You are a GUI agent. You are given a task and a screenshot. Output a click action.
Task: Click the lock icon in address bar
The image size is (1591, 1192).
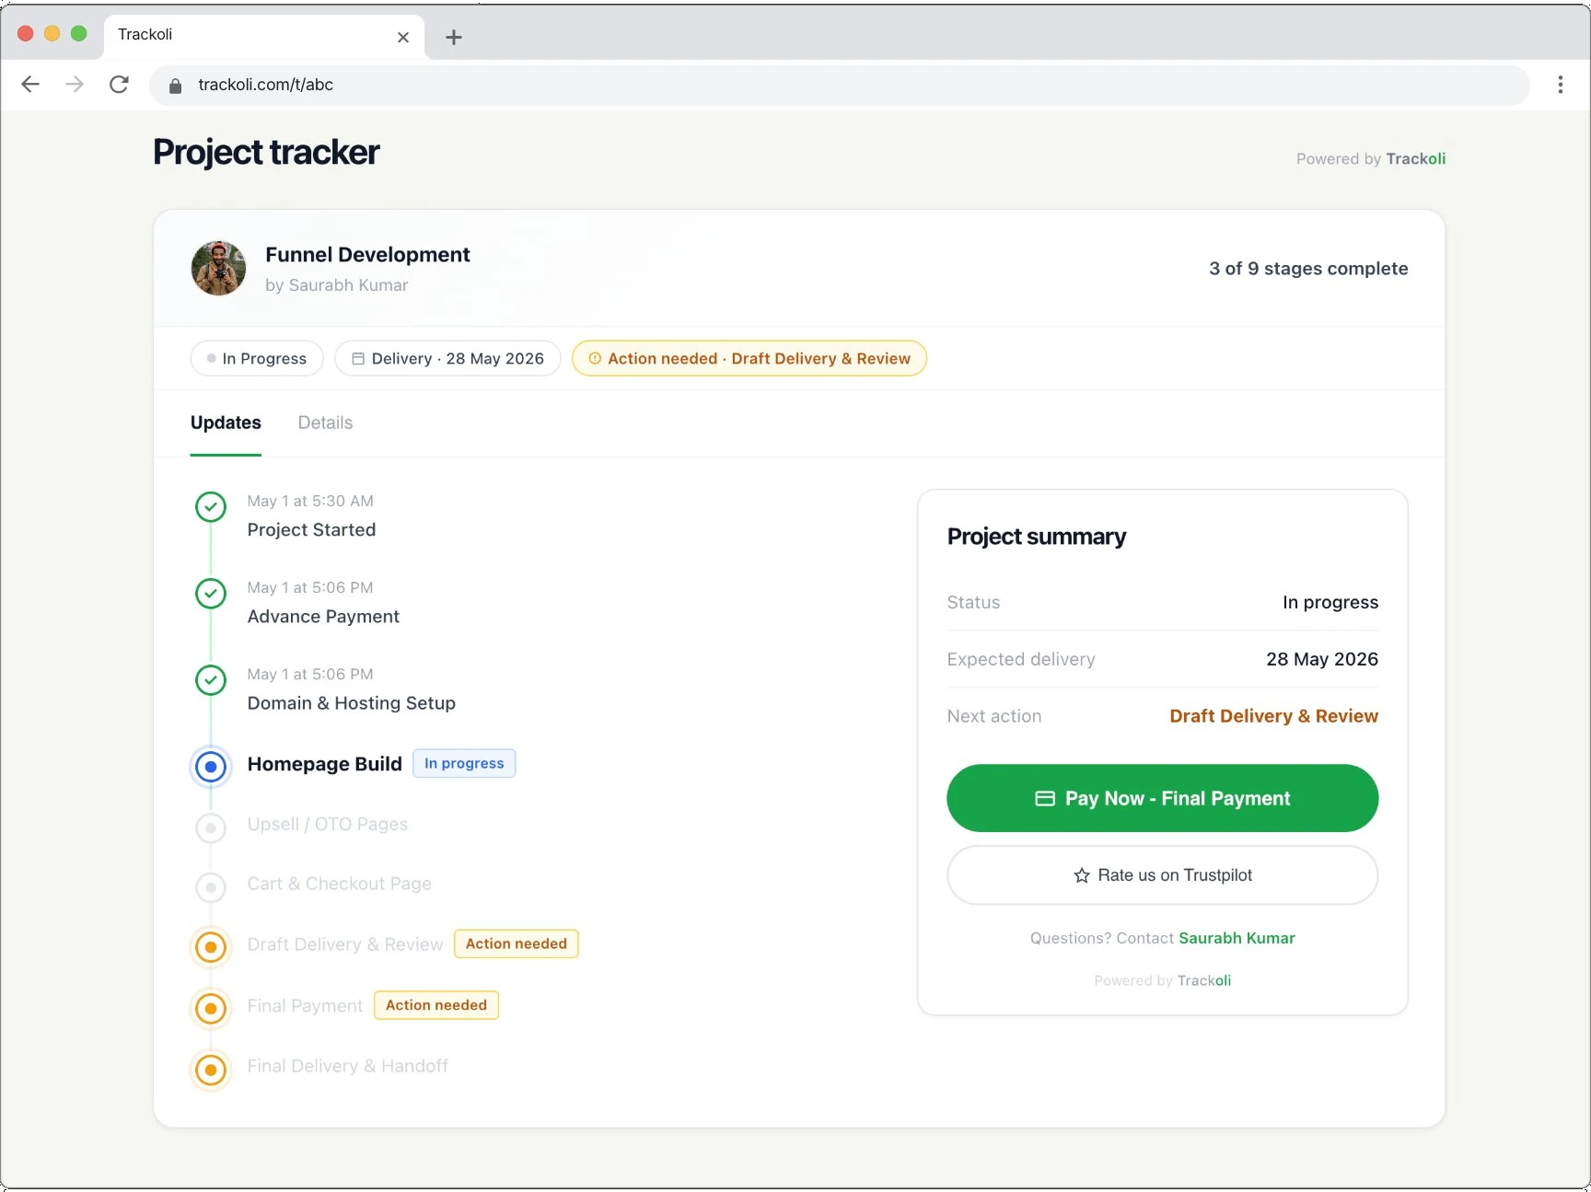(x=175, y=86)
